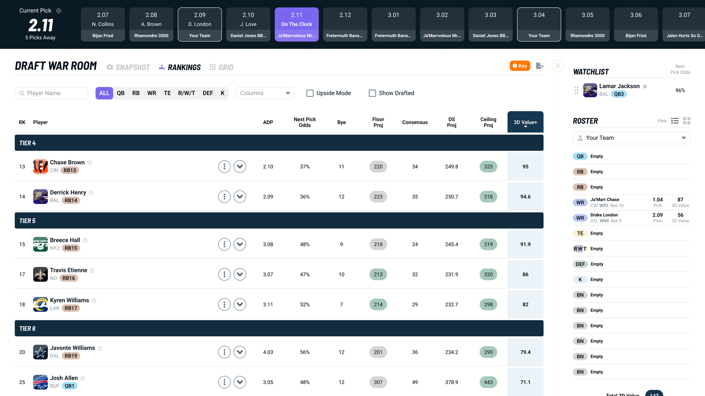Select the 2.07 N. Collins pick card
This screenshot has width=705, height=396.
point(103,25)
